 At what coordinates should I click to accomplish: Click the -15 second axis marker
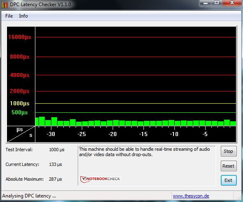143,134
